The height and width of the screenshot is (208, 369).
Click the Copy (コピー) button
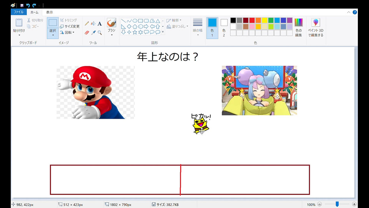pyautogui.click(x=33, y=27)
